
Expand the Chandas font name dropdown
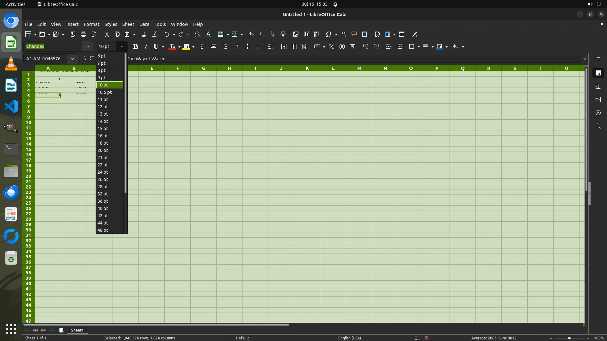[x=88, y=46]
